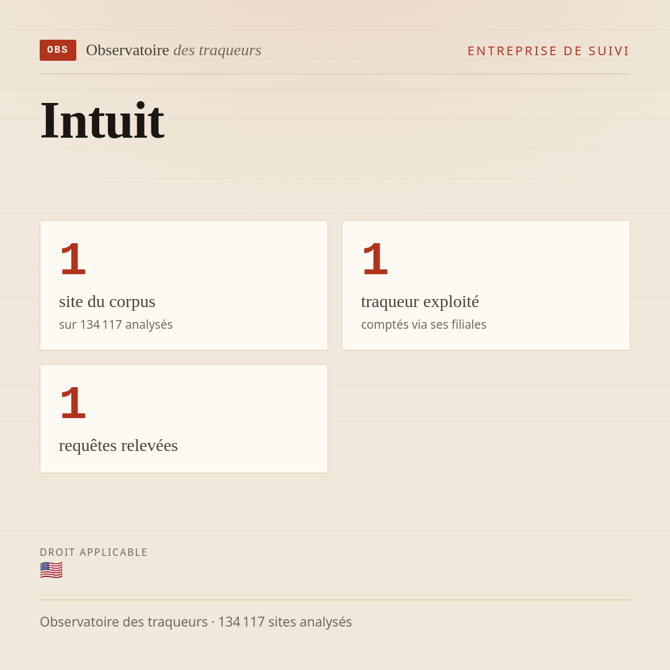670x670 pixels.
Task: Click the number above 'site du corpus'
Action: [73, 259]
